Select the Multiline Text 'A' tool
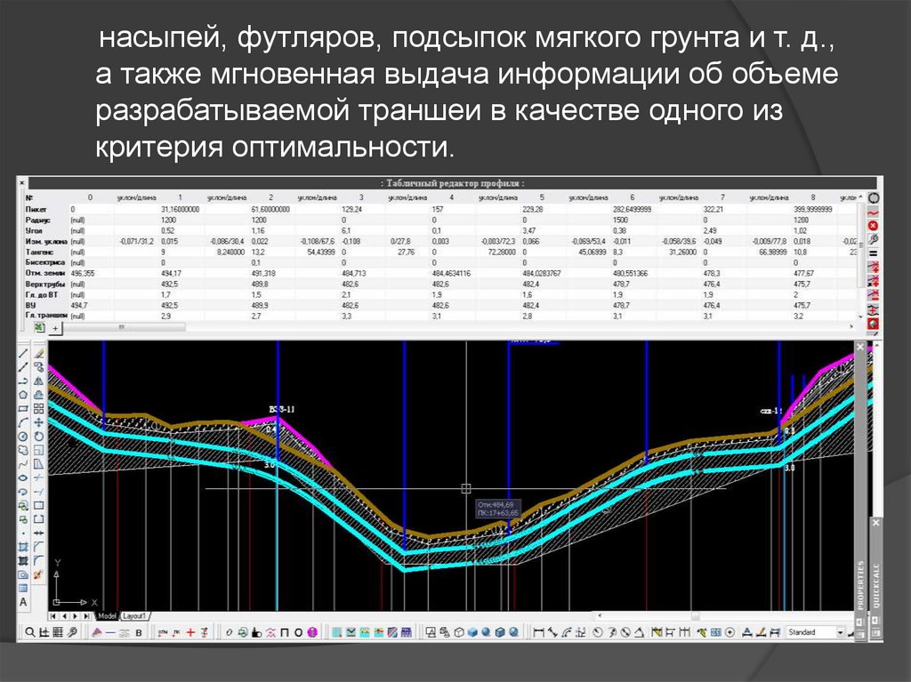Screen dimensions: 911x682 pyautogui.click(x=23, y=602)
